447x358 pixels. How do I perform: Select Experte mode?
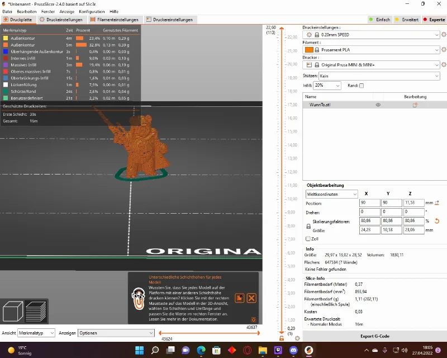click(x=434, y=20)
